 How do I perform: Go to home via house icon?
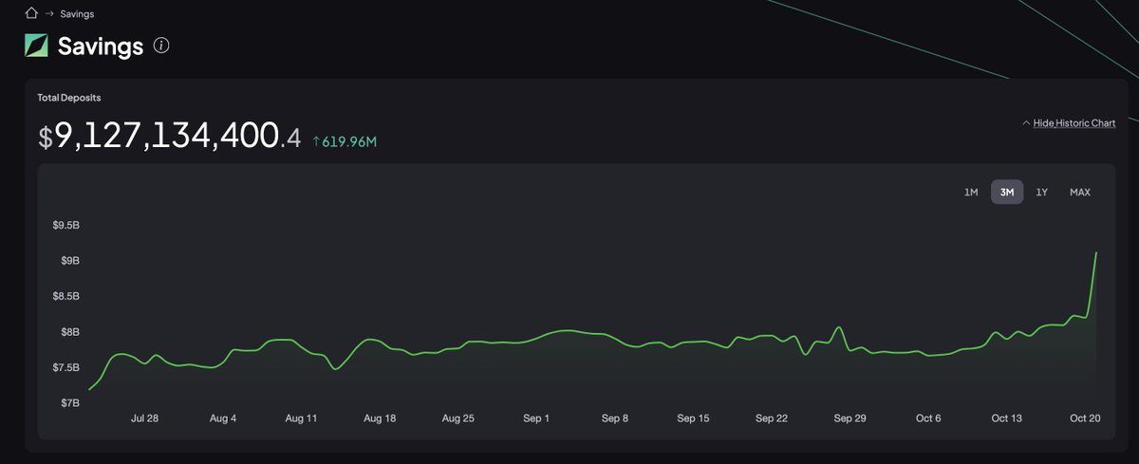31,13
